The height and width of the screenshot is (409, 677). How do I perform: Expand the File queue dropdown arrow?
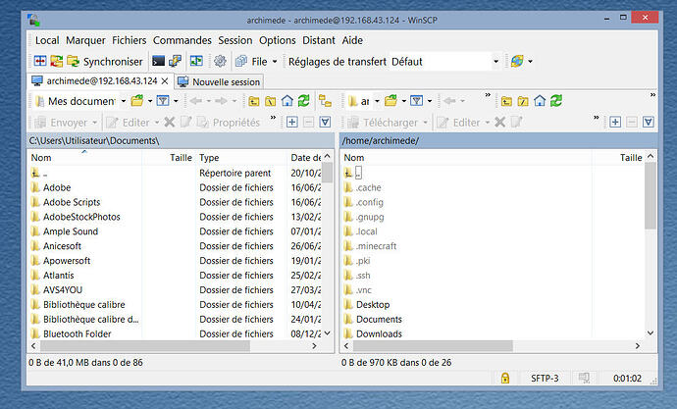point(274,62)
